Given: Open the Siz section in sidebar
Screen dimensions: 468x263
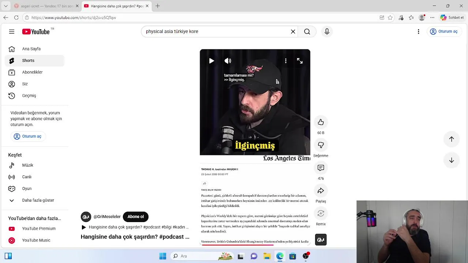Looking at the screenshot, I should tap(34, 84).
